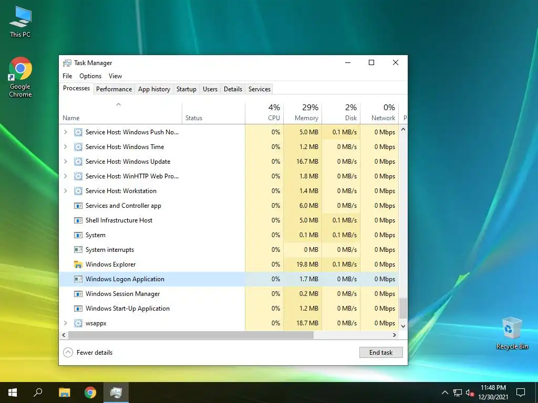
Task: Expand Service Host: Workstation row
Action: [x=66, y=191]
